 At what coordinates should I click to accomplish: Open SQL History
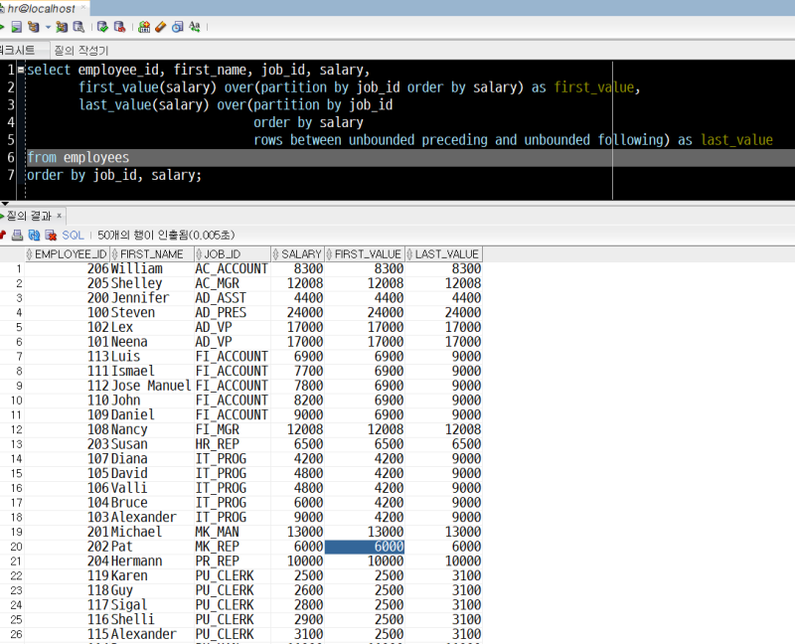point(176,29)
